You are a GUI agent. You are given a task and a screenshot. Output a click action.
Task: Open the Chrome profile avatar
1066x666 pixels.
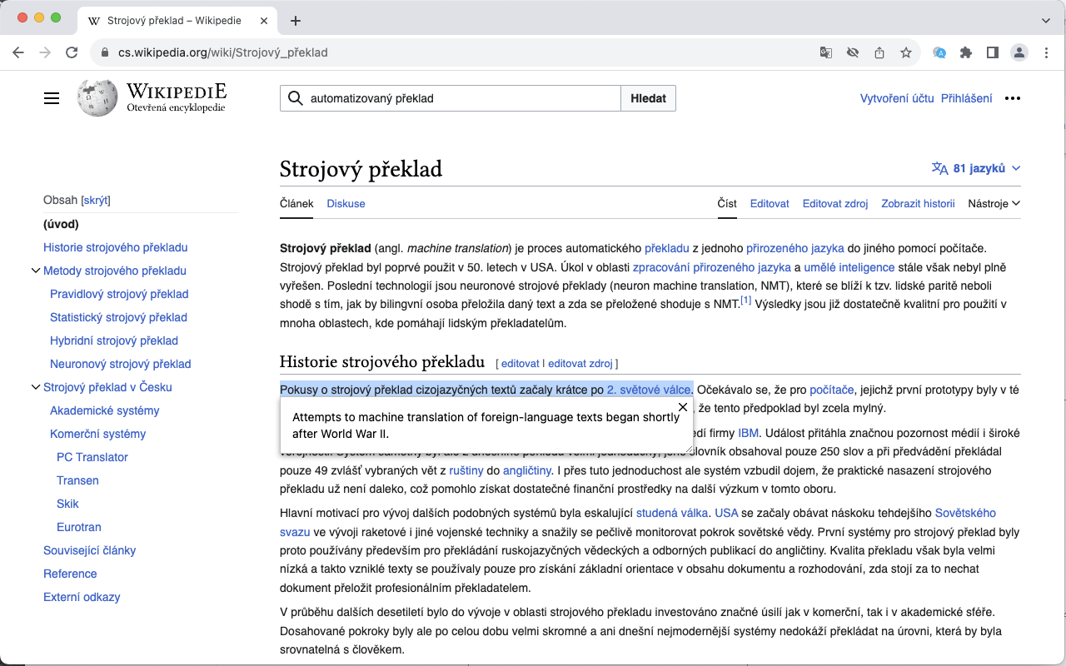pyautogui.click(x=1019, y=52)
